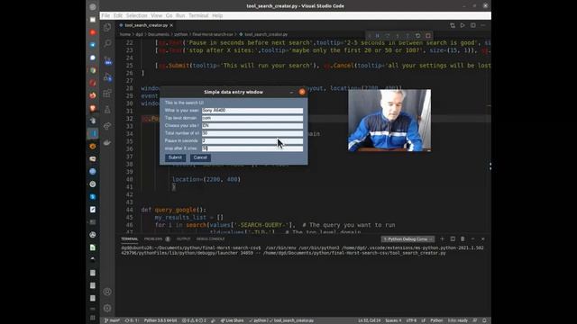
Task: Click the Top level domain input field
Action: tap(252, 118)
